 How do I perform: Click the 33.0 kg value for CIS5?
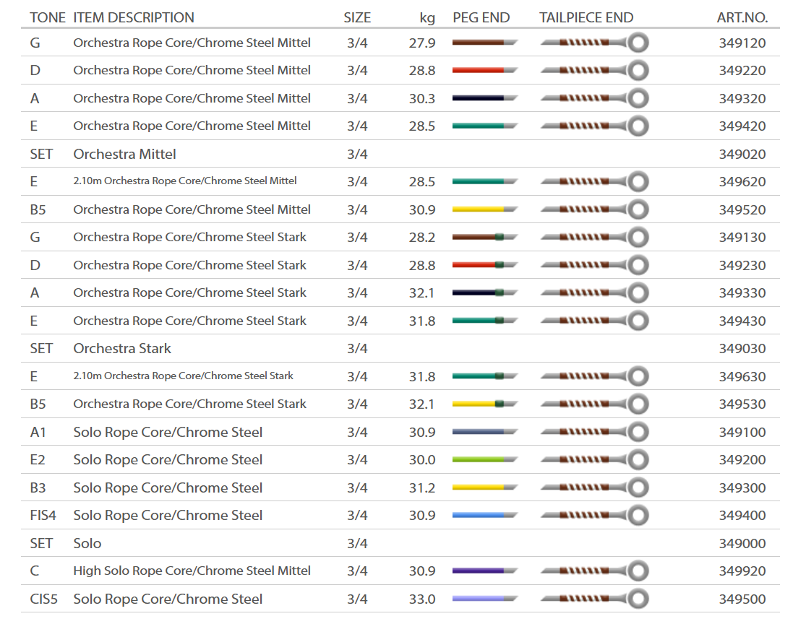[x=422, y=599]
